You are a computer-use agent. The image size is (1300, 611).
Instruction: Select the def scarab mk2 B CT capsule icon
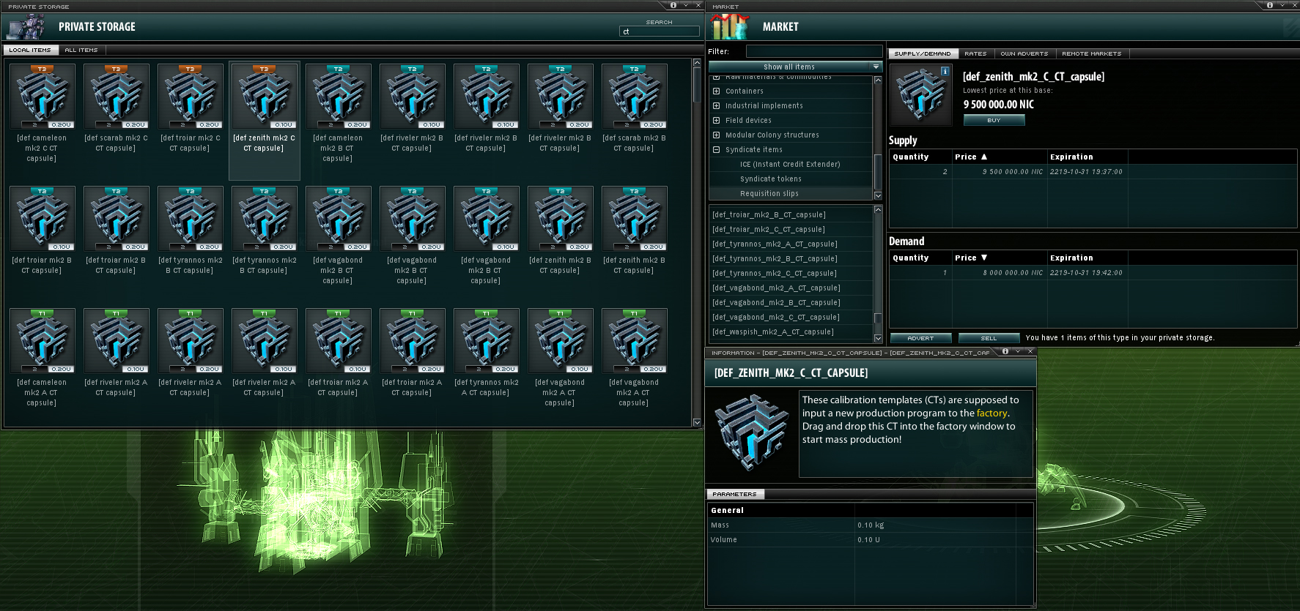coord(635,96)
